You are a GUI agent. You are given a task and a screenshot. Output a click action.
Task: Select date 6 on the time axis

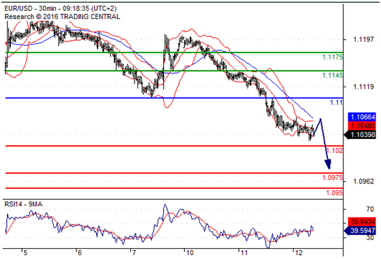point(79,253)
